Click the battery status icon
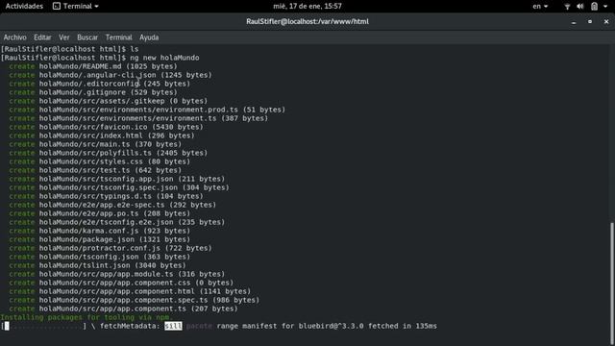The image size is (615, 346). coord(595,7)
